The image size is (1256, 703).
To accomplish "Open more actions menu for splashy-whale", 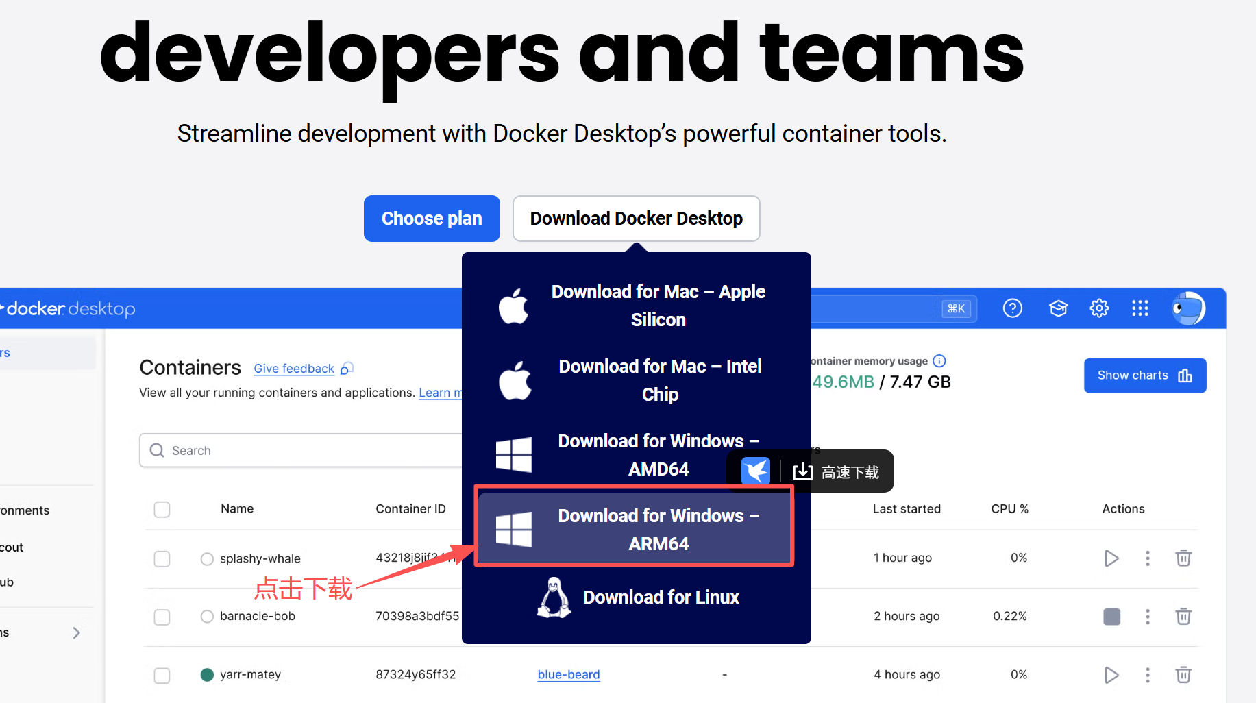I will (x=1147, y=558).
